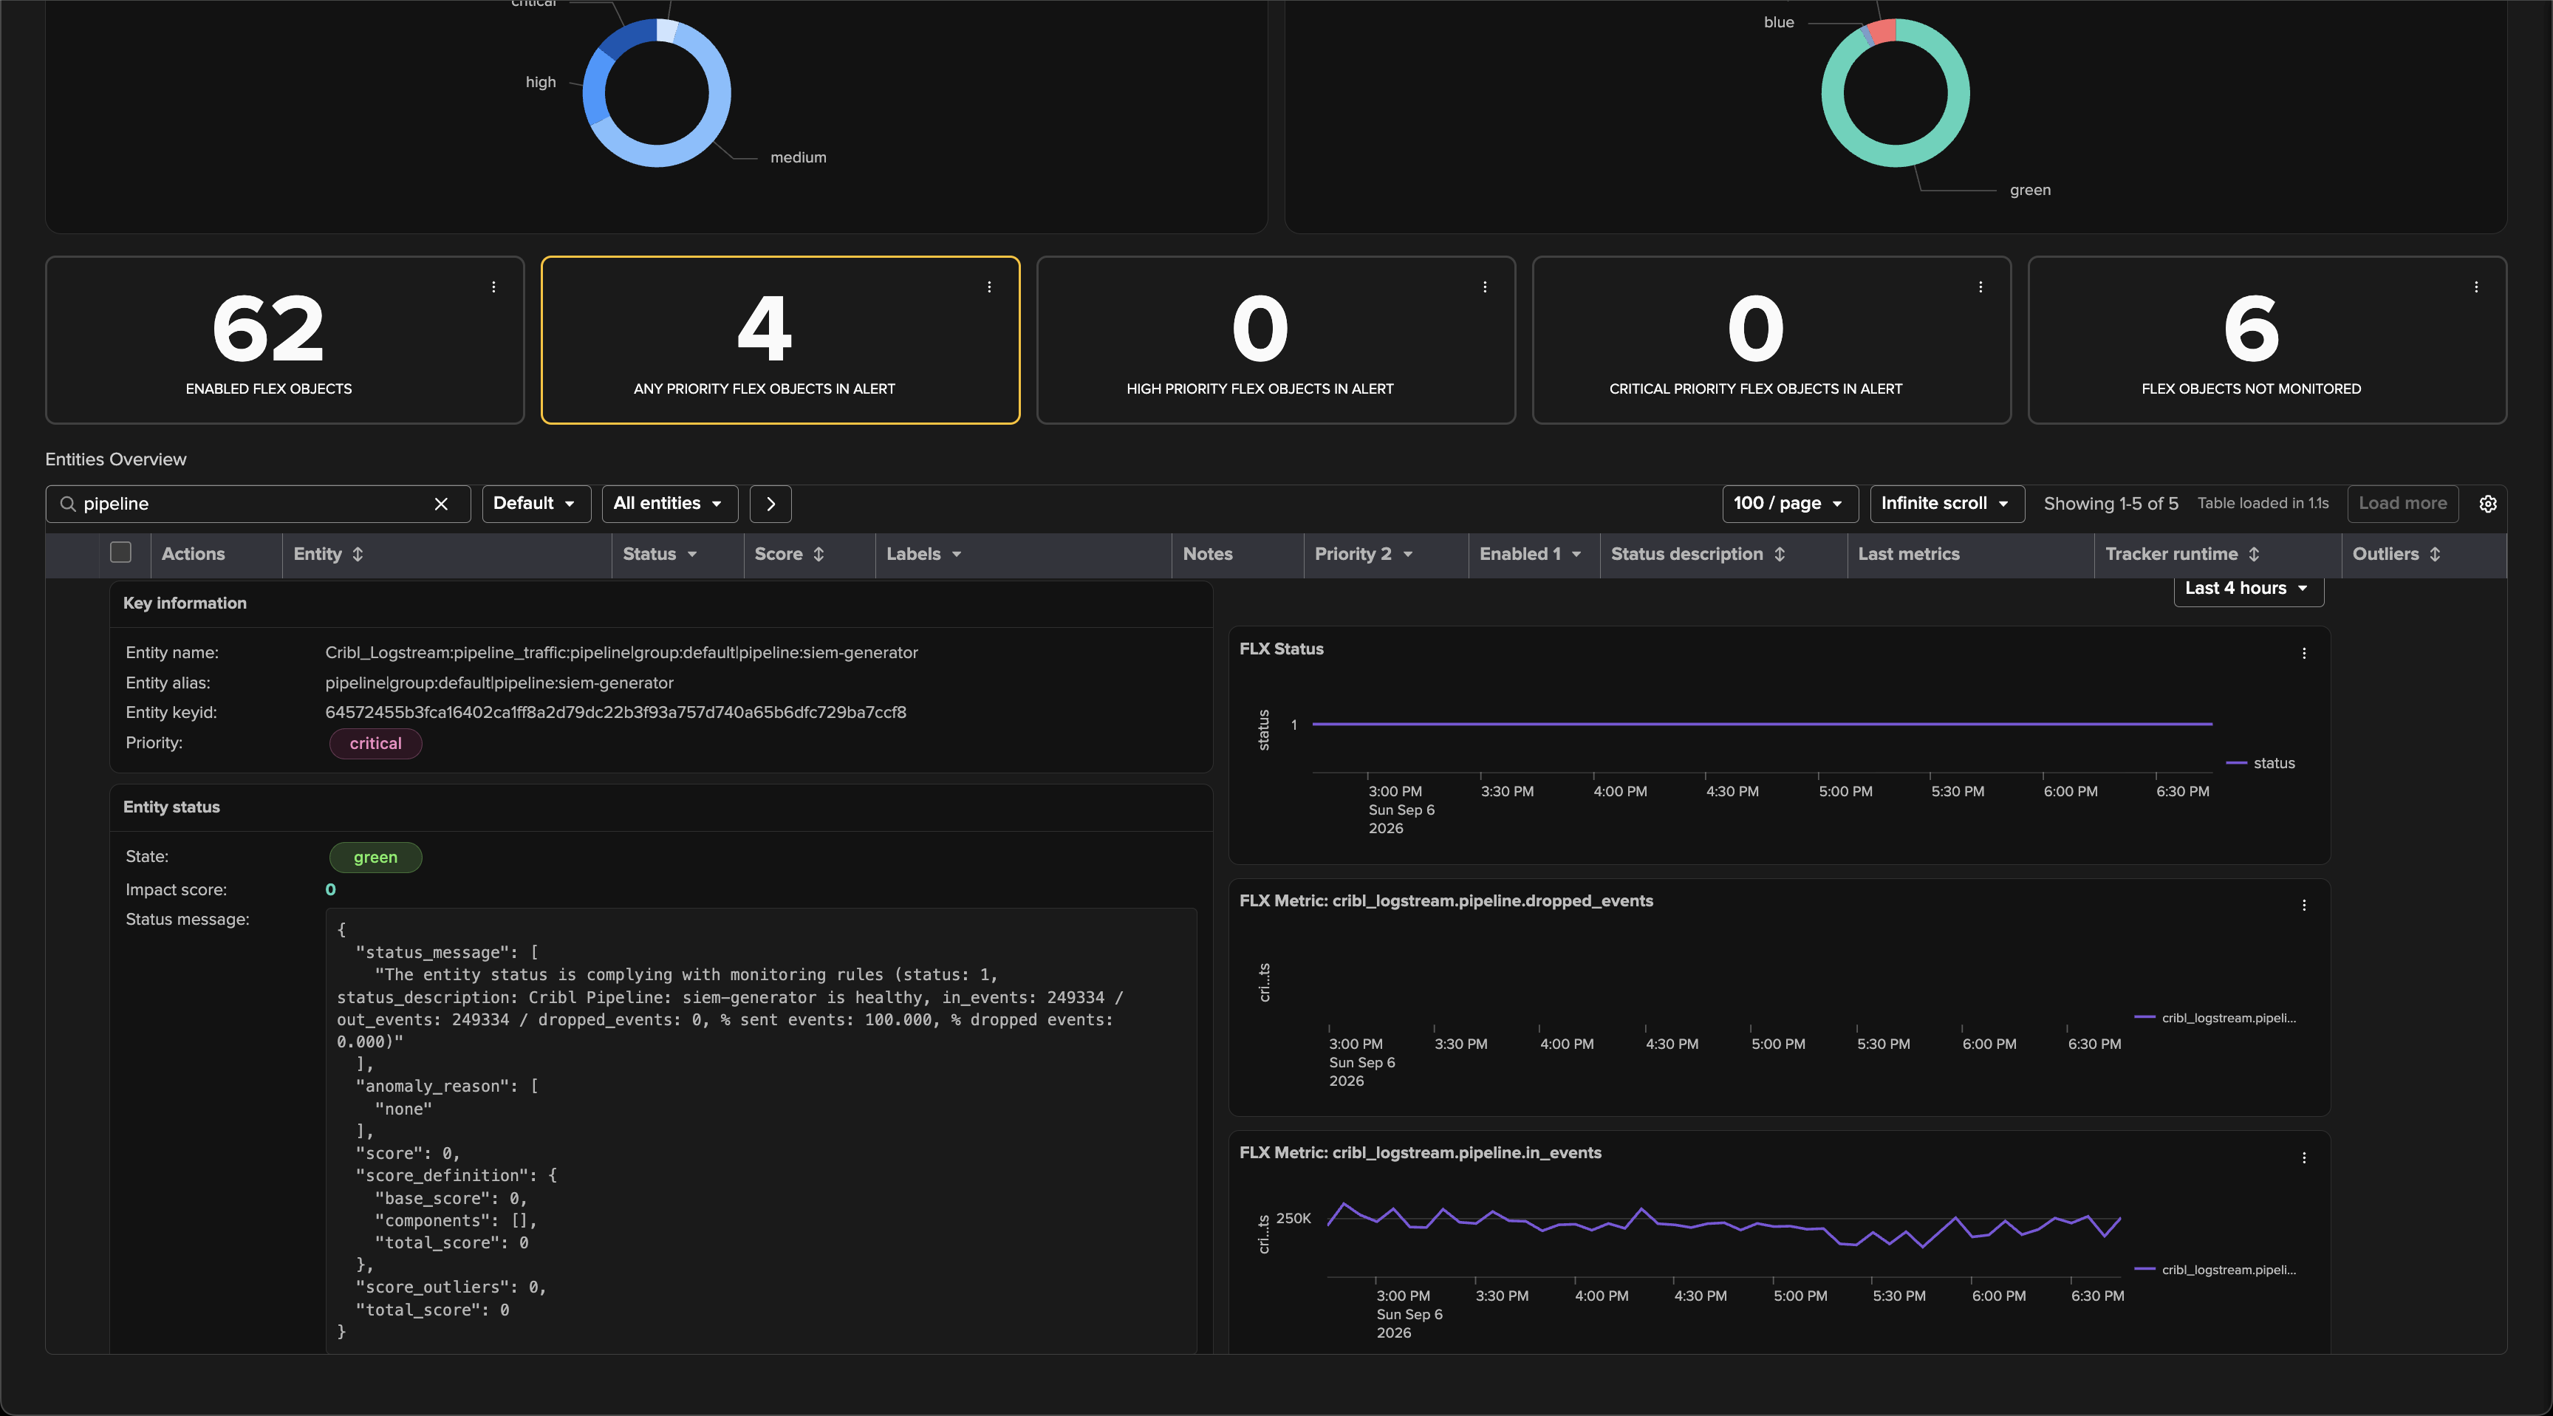Open the Enabled 1 column filter
This screenshot has height=1416, width=2553.
tap(1576, 555)
